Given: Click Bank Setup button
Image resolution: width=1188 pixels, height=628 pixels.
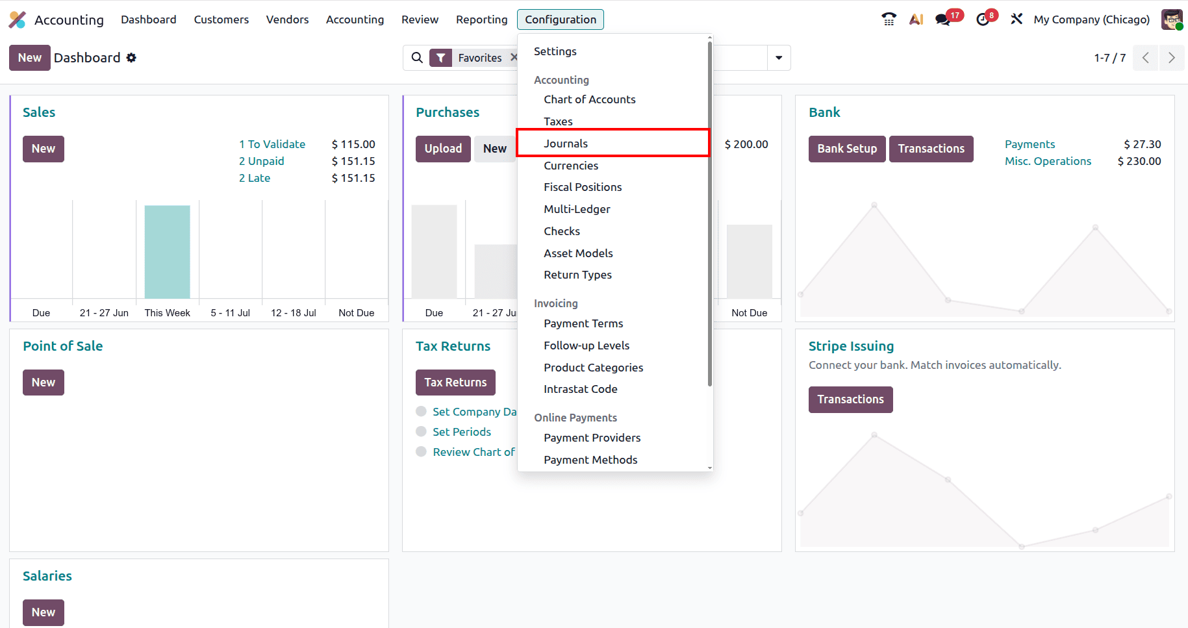Looking at the screenshot, I should pos(847,149).
